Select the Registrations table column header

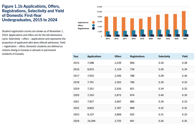click(137, 56)
